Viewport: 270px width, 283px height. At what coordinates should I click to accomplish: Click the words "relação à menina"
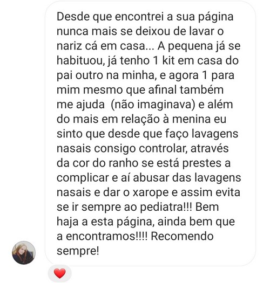coord(166,119)
